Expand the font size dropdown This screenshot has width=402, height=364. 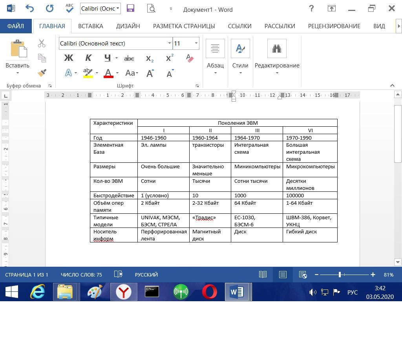tap(196, 43)
